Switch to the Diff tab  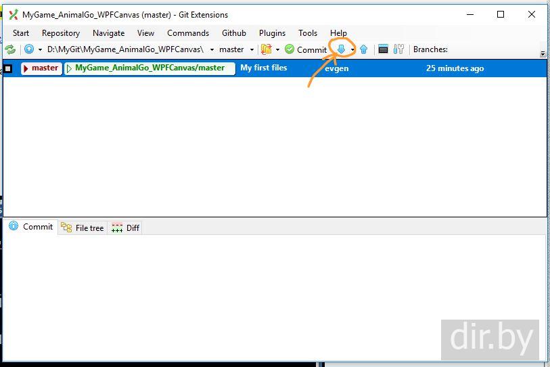[x=125, y=228]
